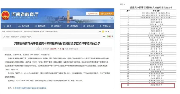
Task: Click the magnifier search icon
Action: coord(112,18)
